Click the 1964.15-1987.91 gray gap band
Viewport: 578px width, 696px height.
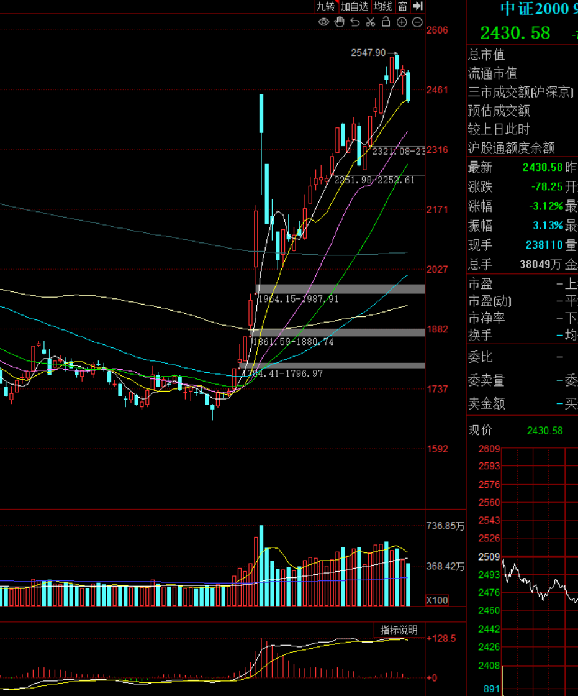[x=340, y=288]
